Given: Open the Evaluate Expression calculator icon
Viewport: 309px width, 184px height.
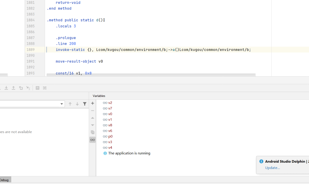Looking at the screenshot, I should click(x=38, y=88).
